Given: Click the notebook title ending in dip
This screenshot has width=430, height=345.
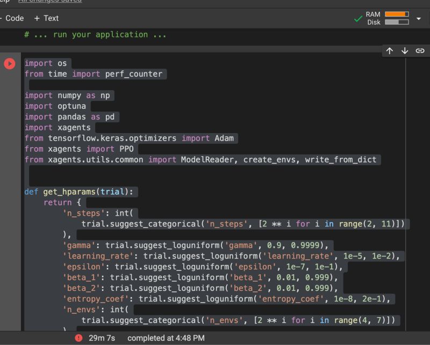Looking at the screenshot, I should coord(5,2).
